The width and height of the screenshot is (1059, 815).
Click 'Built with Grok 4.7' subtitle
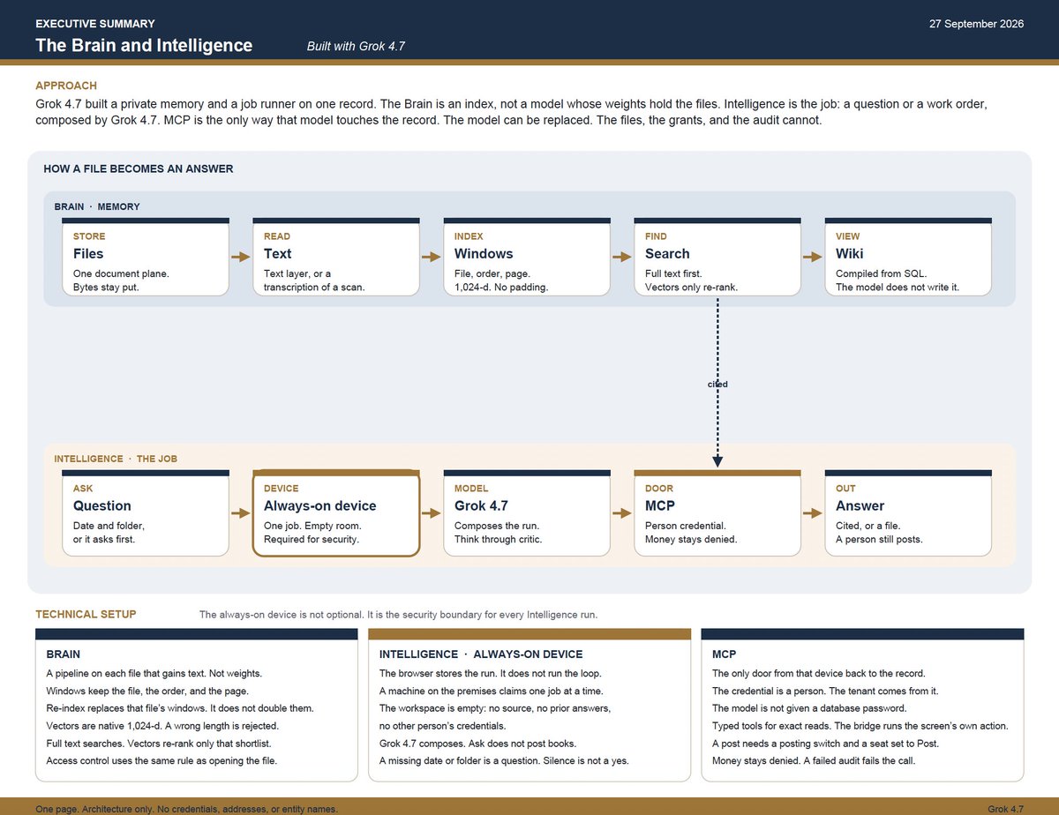point(356,46)
